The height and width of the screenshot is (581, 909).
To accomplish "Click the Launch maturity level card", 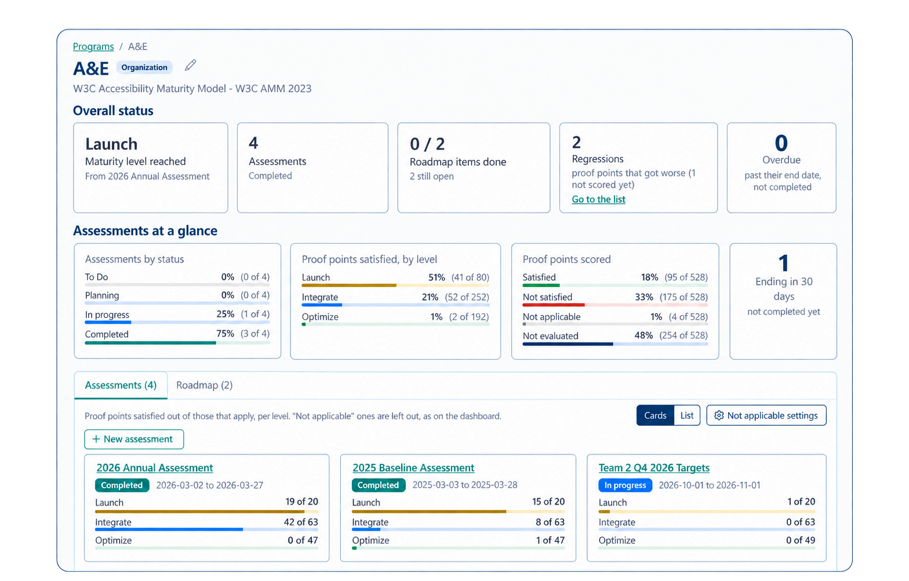I will point(151,168).
